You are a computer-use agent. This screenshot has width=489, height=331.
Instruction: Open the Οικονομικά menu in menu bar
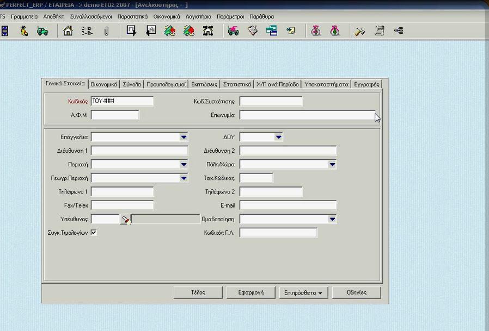pyautogui.click(x=167, y=16)
